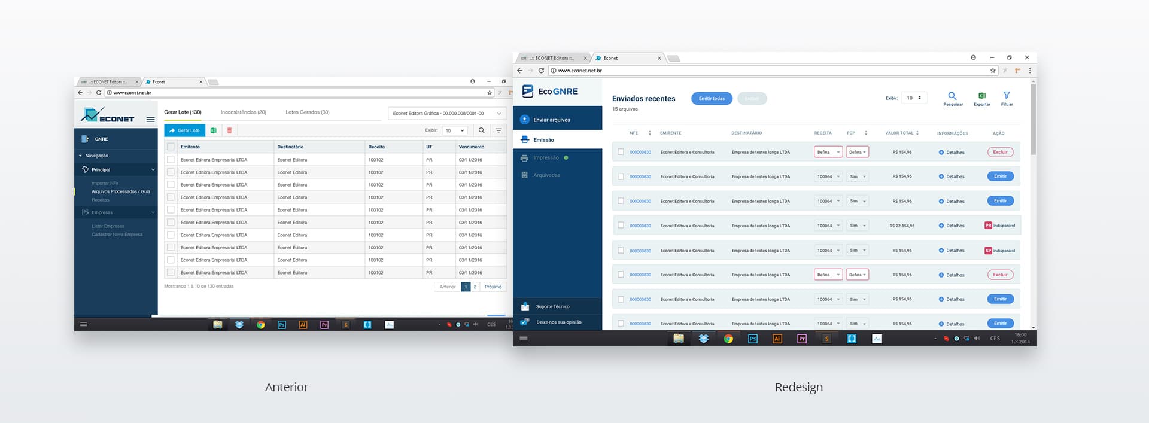Click the Anterior pagination button
The image size is (1149, 423).
point(448,287)
